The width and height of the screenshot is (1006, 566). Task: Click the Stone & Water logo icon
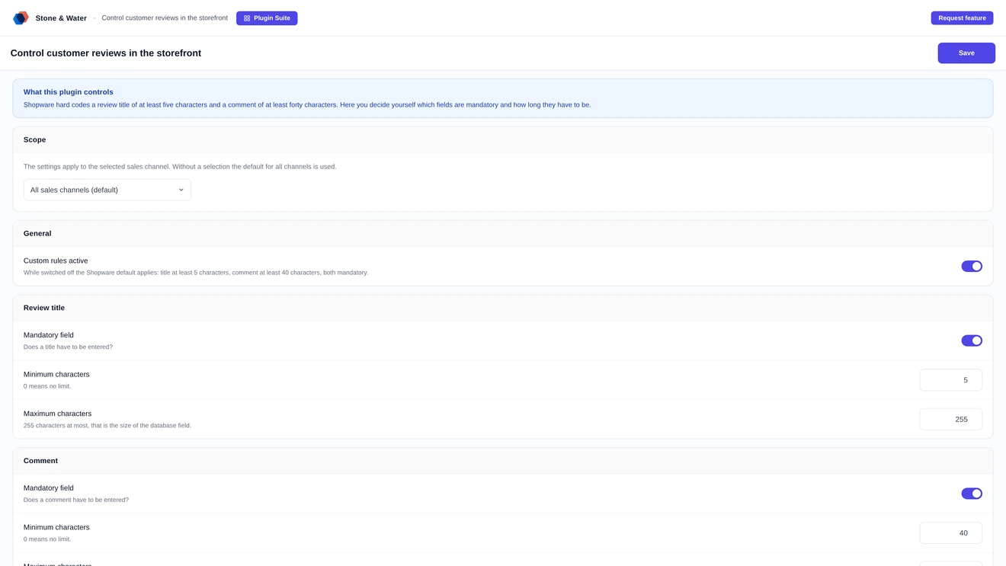click(x=21, y=18)
